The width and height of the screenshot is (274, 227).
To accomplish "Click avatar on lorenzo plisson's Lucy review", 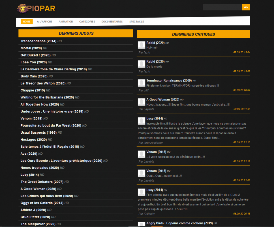I will point(142,121).
